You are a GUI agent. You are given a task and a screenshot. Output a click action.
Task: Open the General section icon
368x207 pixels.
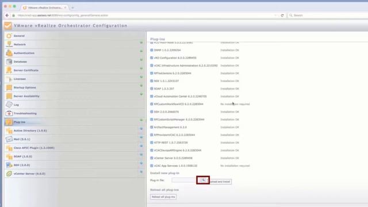(9, 36)
